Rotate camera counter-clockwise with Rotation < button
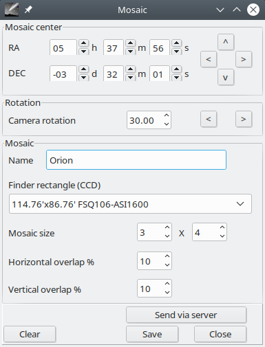The height and width of the screenshot is (347, 265). pos(209,119)
